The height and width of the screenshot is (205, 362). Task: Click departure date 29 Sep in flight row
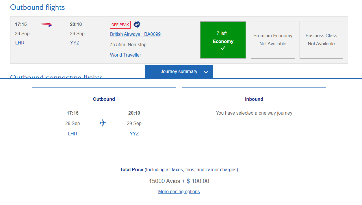[x=22, y=33]
